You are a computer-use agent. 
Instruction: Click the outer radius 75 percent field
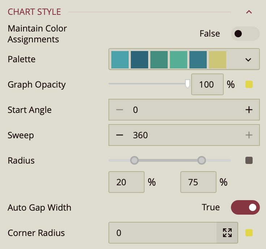(198, 182)
